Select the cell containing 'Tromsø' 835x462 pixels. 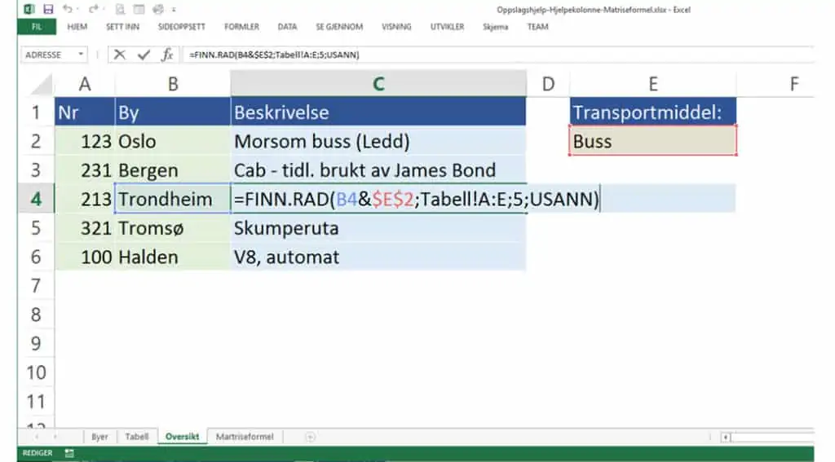coord(173,228)
